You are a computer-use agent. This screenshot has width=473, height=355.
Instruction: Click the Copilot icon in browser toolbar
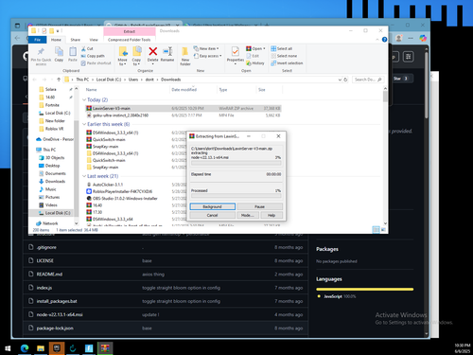click(423, 38)
